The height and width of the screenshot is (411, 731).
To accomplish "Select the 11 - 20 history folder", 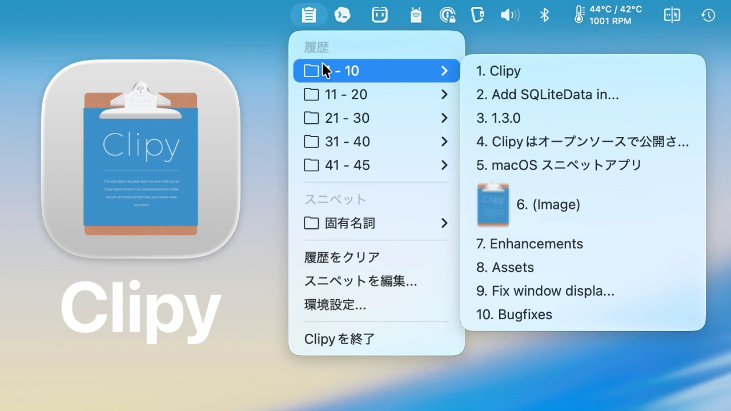I will (376, 94).
